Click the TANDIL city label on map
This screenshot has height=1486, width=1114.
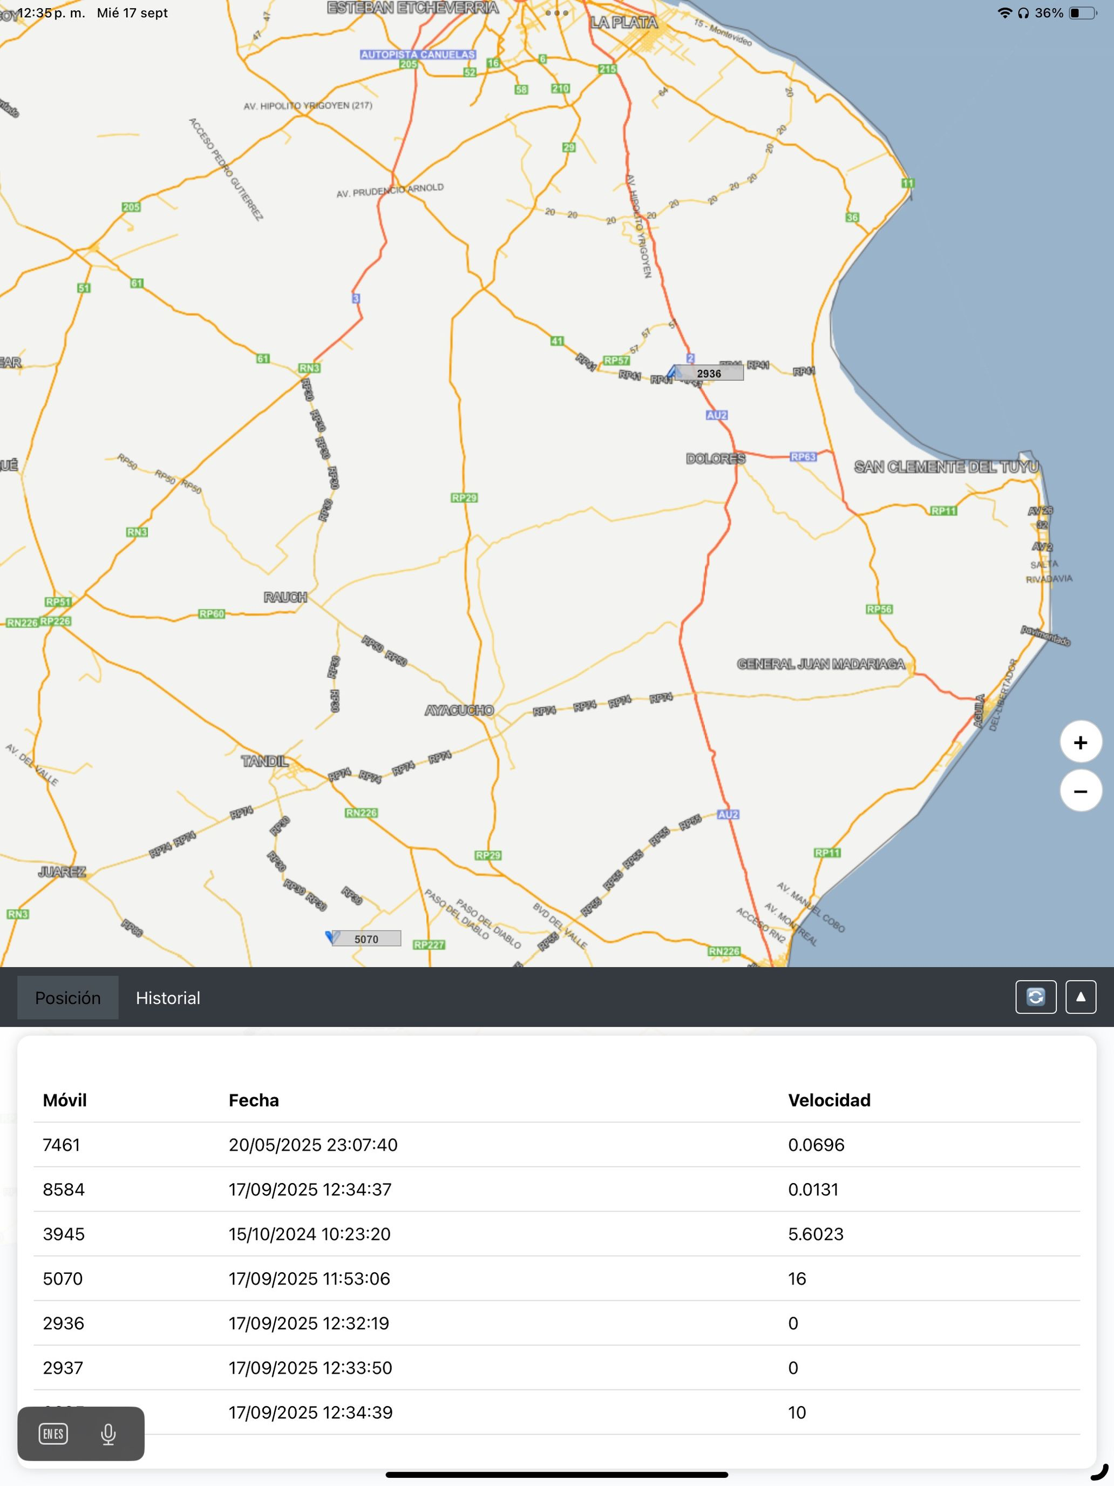[265, 761]
